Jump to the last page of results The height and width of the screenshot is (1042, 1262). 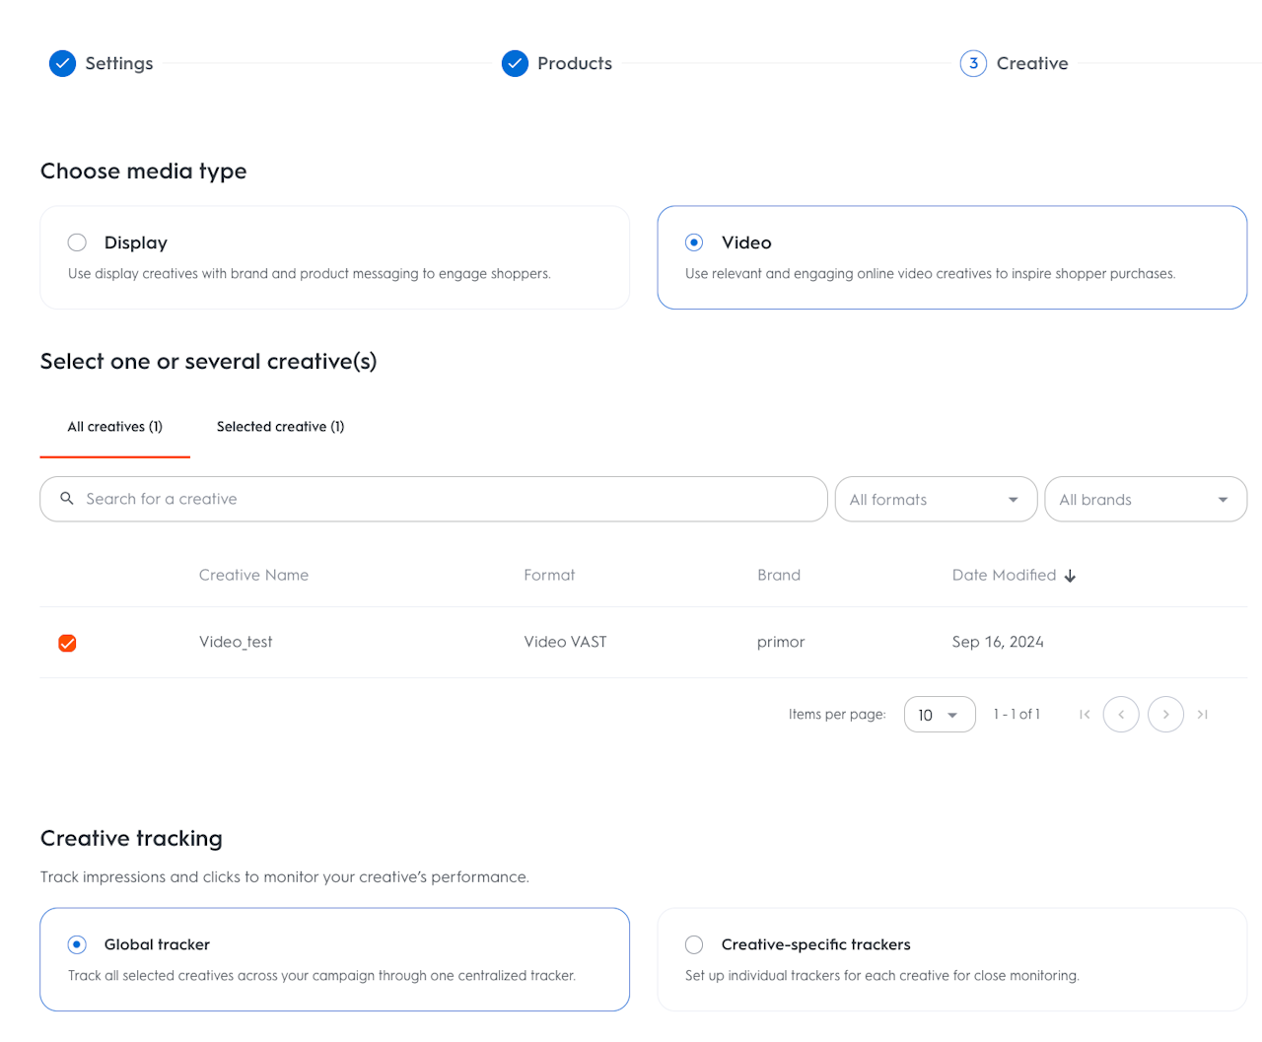pyautogui.click(x=1203, y=715)
